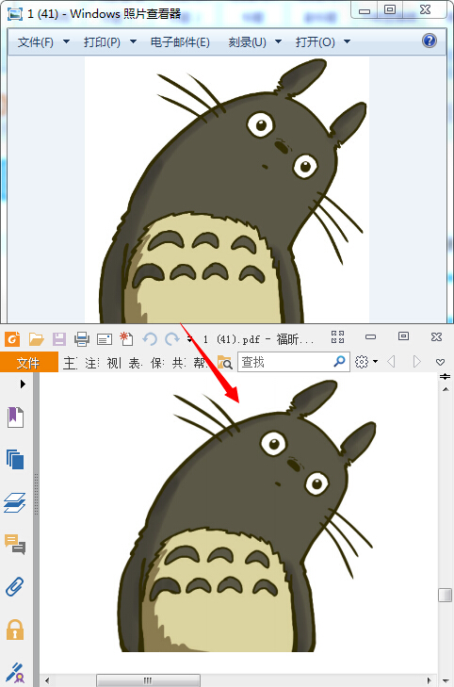The image size is (454, 687).
Task: Open the 文件(F) menu in Photo Viewer
Action: click(x=36, y=42)
